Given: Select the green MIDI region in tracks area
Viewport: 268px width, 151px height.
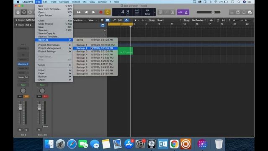Looking at the screenshot, I should coord(125,51).
